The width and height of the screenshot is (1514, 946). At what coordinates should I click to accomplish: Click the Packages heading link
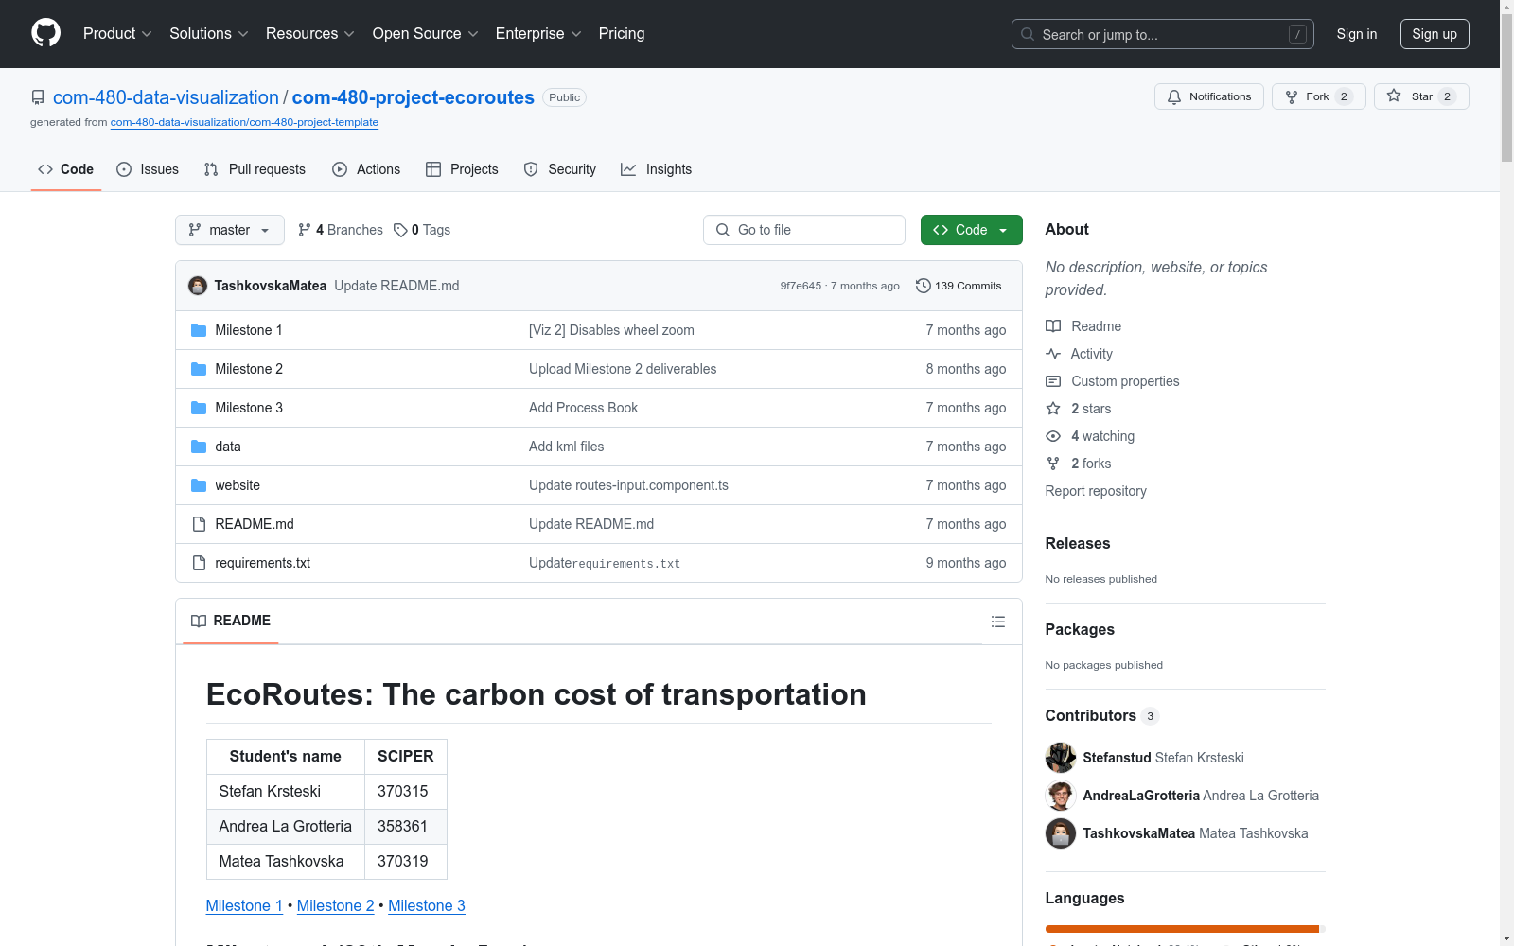tap(1080, 629)
